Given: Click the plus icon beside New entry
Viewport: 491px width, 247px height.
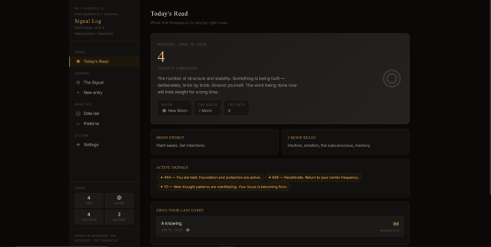Looking at the screenshot, I should tap(78, 93).
